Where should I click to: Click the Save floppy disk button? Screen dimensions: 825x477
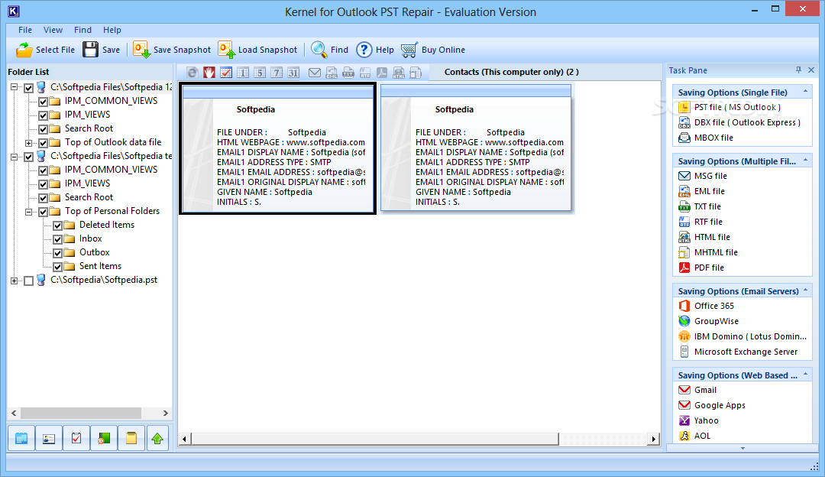pyautogui.click(x=102, y=50)
